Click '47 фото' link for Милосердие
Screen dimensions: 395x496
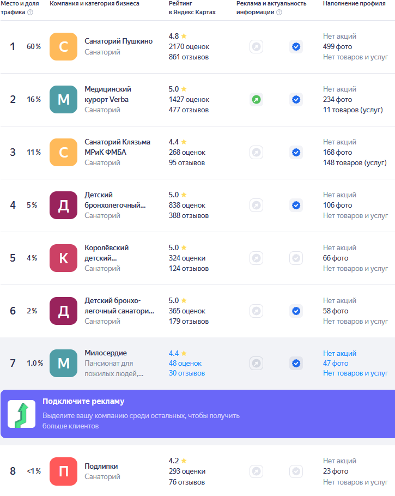pos(335,363)
